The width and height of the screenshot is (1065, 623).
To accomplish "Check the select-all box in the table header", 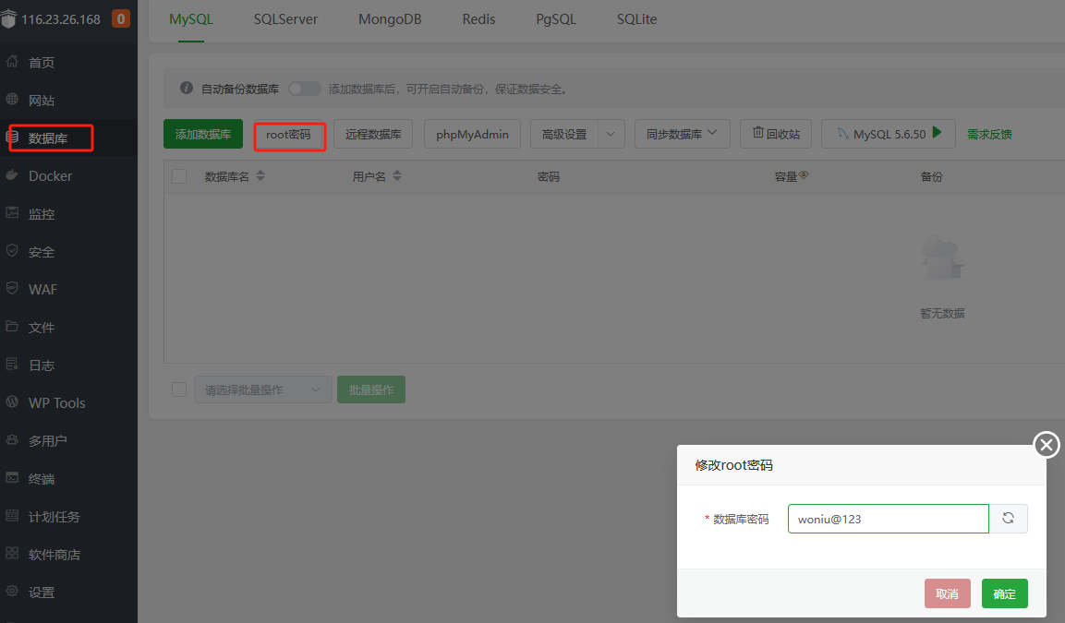I will click(178, 175).
